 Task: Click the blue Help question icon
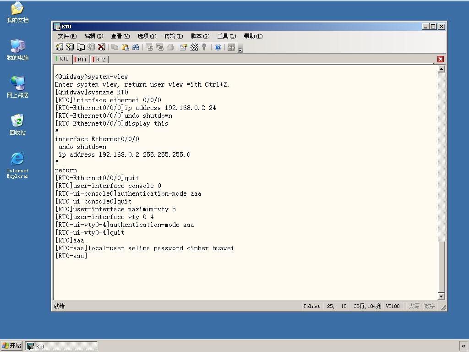coord(218,47)
